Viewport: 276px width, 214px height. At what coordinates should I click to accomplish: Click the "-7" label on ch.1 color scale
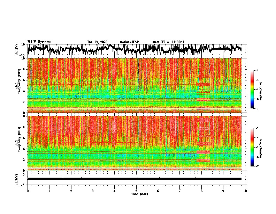257,108
